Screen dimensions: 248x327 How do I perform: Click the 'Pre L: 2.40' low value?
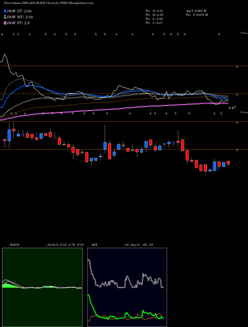coord(154,19)
